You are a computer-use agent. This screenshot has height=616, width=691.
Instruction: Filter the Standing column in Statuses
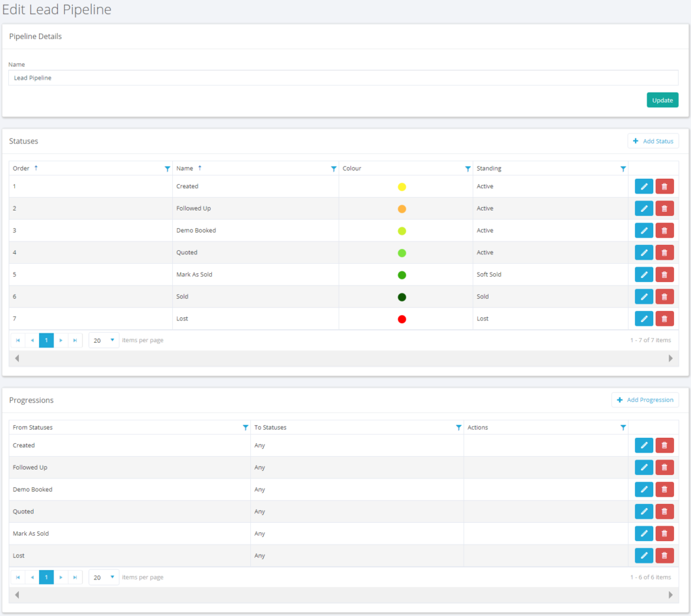click(x=623, y=169)
